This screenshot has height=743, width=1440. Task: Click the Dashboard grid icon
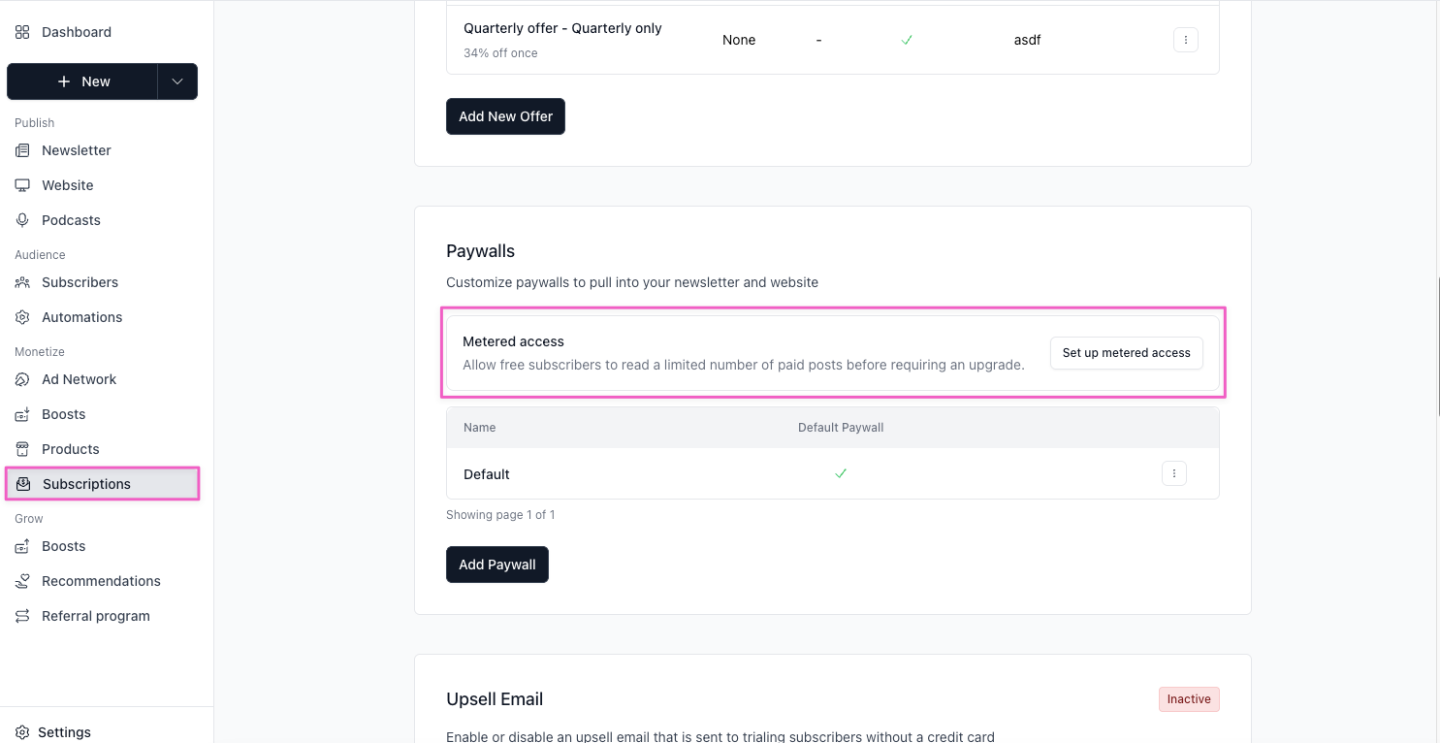point(22,32)
